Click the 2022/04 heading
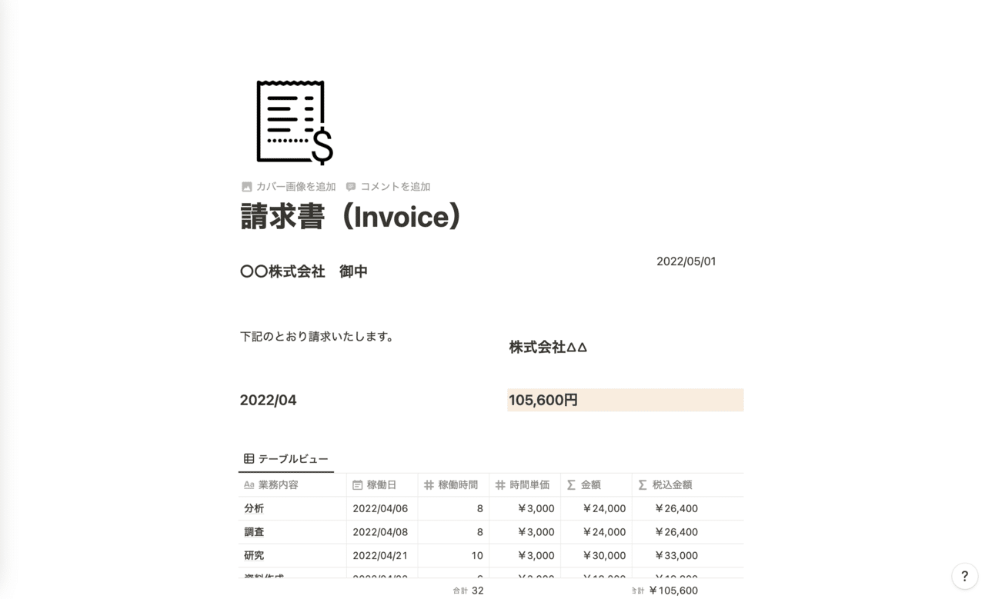Viewport: 985px width, 599px height. click(x=268, y=400)
